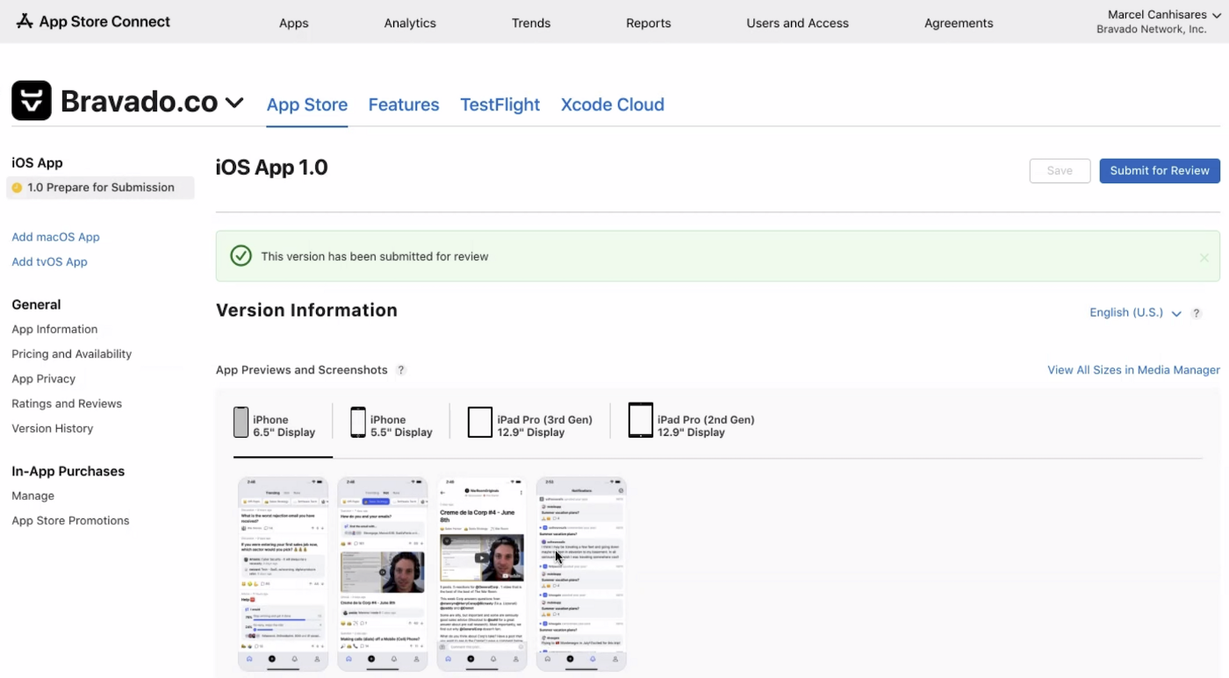The width and height of the screenshot is (1229, 678).
Task: Open Users and Access page
Action: tap(797, 23)
